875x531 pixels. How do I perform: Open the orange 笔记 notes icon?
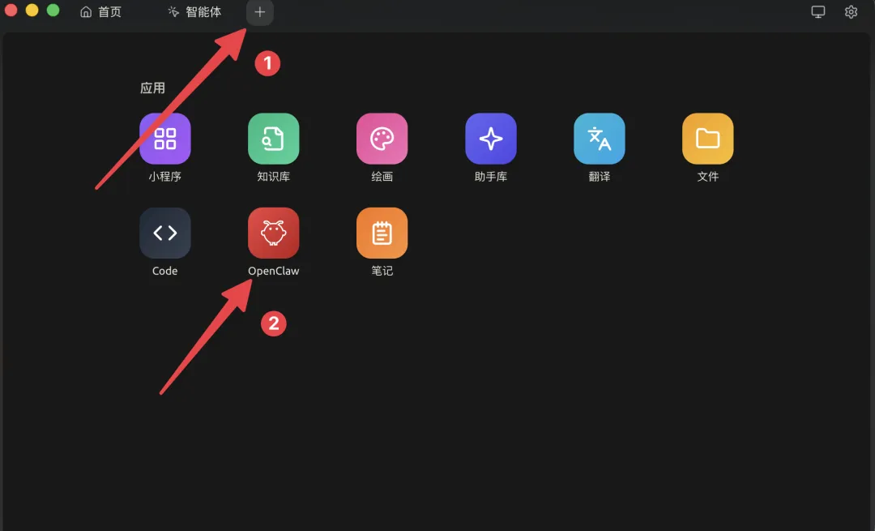(382, 233)
